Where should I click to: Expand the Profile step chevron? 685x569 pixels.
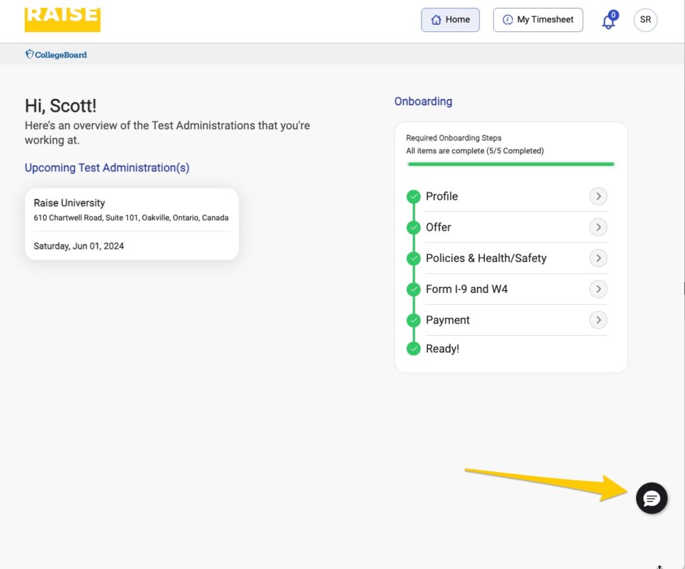point(598,197)
